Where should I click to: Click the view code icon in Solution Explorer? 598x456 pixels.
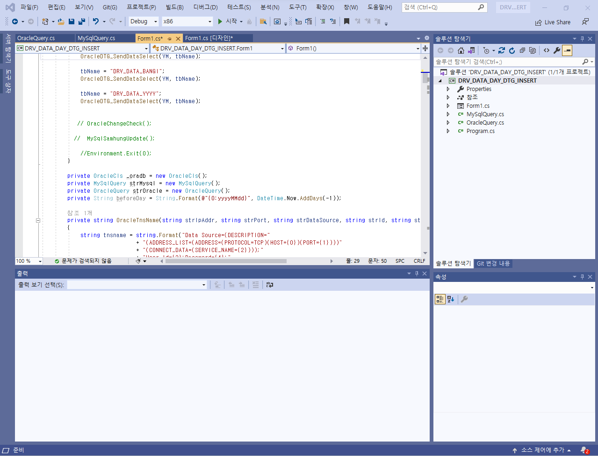coord(547,50)
